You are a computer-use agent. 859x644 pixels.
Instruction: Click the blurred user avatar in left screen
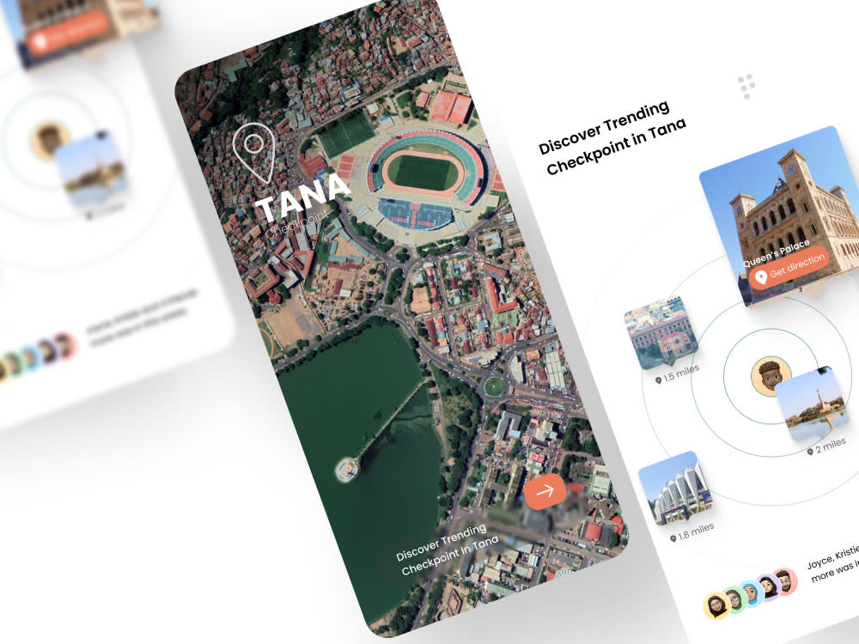point(49,142)
